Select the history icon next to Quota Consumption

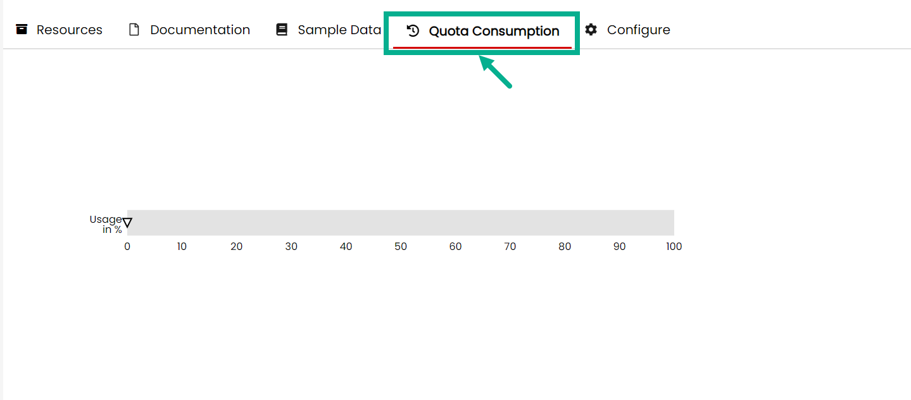pyautogui.click(x=414, y=30)
